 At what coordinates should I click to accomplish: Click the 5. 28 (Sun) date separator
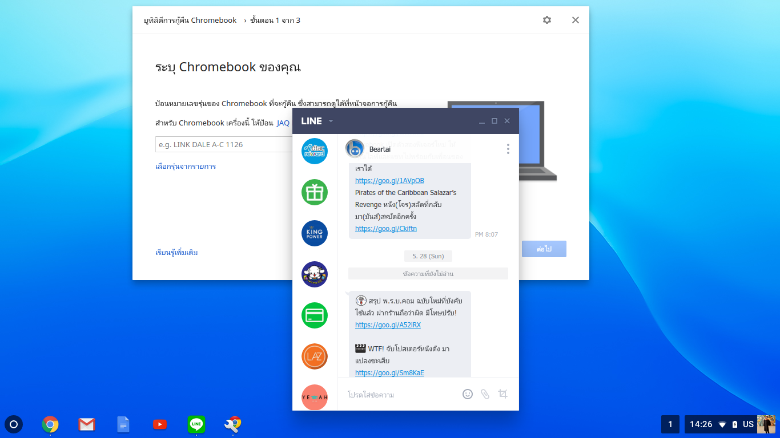[428, 255]
